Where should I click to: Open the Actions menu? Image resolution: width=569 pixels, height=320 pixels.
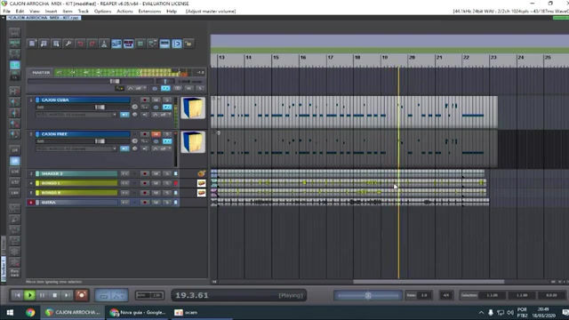point(124,12)
